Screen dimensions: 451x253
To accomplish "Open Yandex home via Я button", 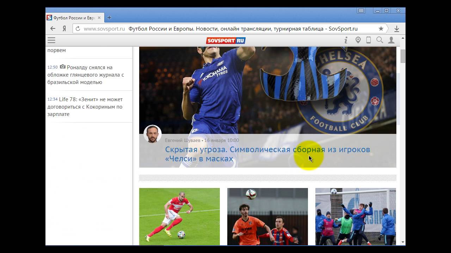I will tap(64, 29).
